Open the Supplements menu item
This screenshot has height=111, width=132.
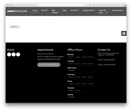(x=88, y=10)
